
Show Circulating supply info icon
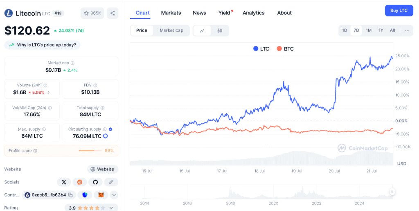(105, 129)
